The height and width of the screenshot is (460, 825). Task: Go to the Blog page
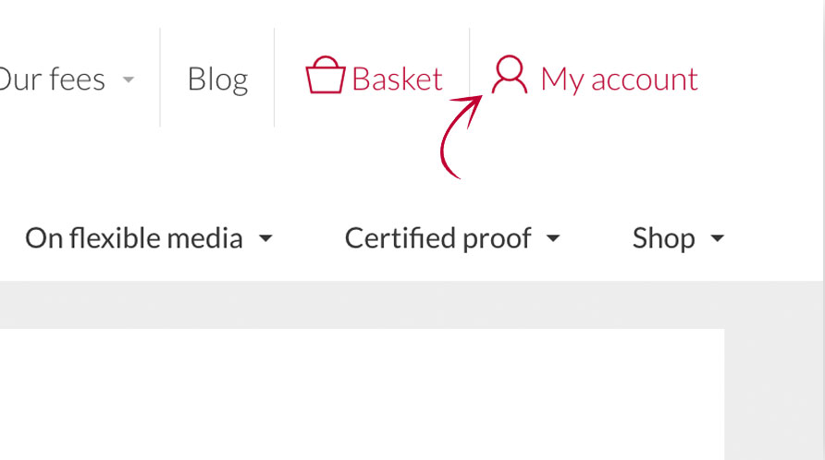point(217,79)
